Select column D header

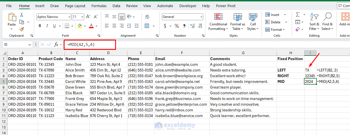[x=108, y=53]
